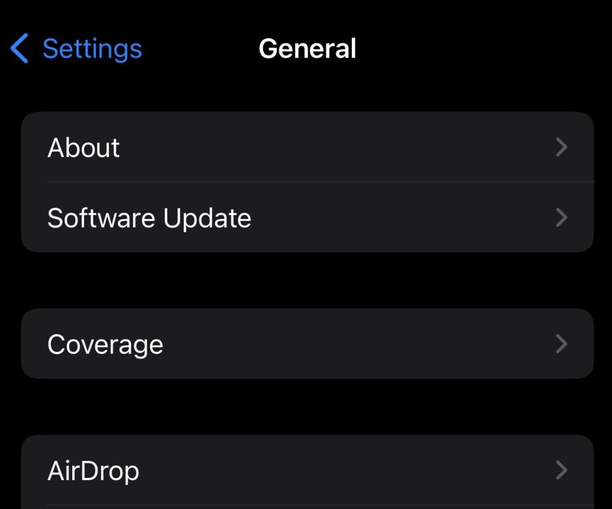
Task: Open AirDrop settings
Action: (x=93, y=470)
